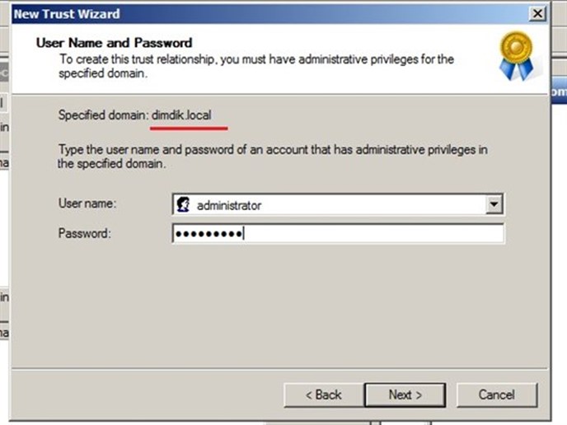Viewport: 567px width, 425px height.
Task: Close the wizard using the X button
Action: pyautogui.click(x=537, y=14)
